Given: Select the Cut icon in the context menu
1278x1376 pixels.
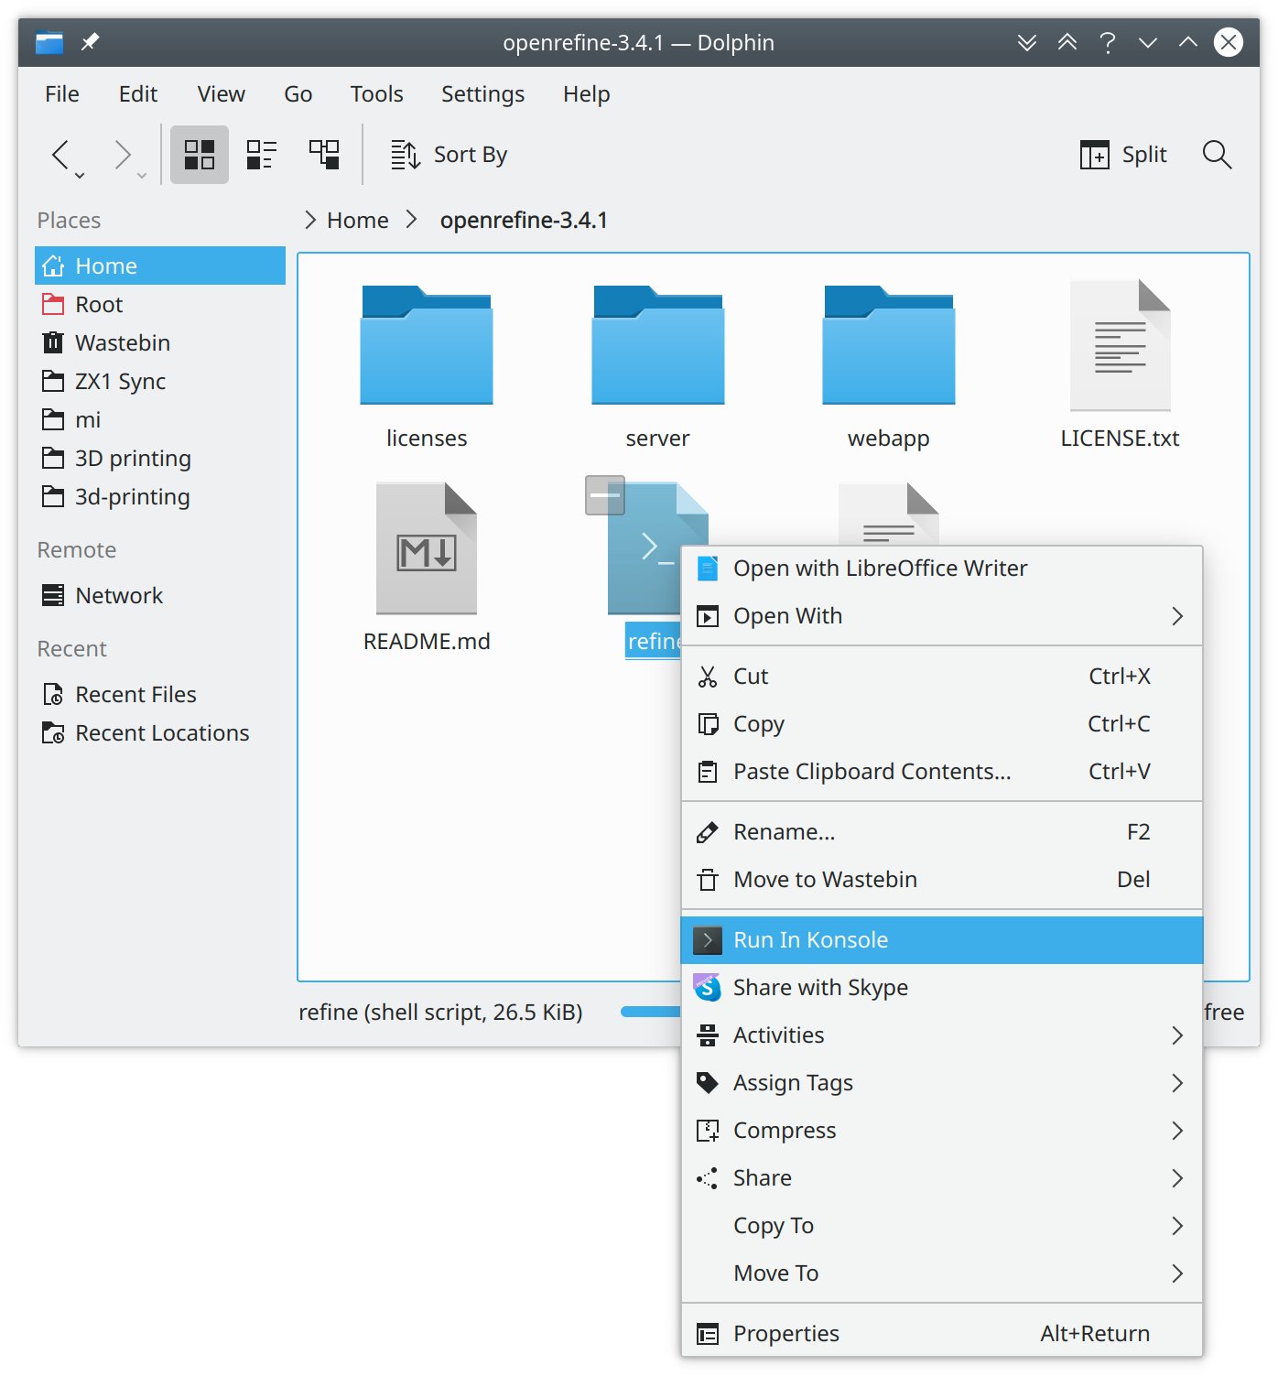Looking at the screenshot, I should [707, 676].
